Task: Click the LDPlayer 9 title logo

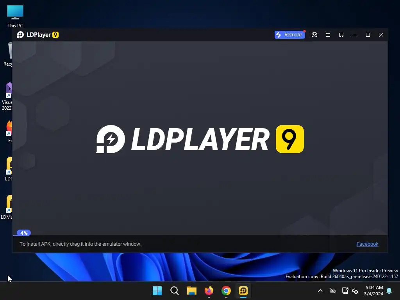Action: coord(38,35)
